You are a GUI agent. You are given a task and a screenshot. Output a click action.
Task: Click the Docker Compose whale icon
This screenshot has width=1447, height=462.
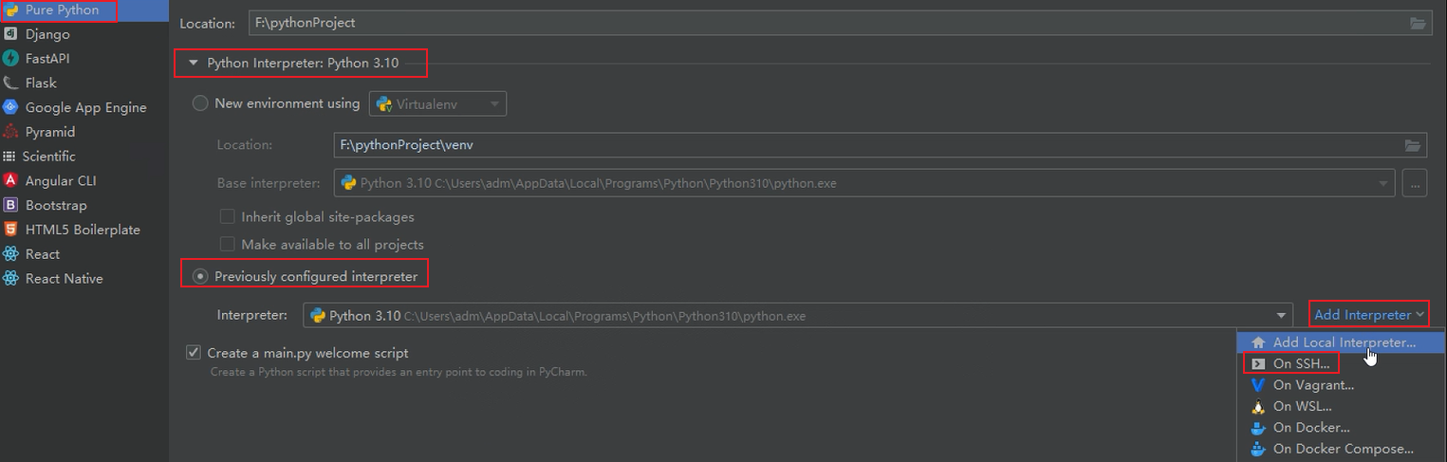(1258, 449)
